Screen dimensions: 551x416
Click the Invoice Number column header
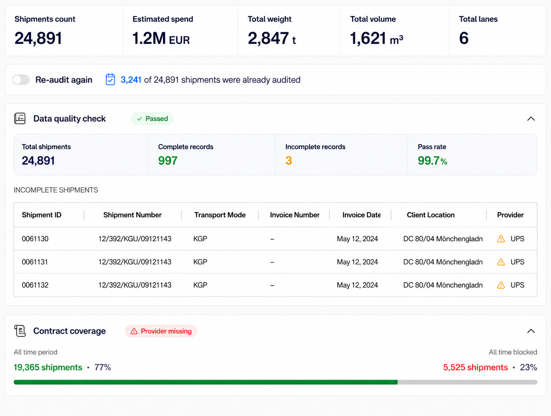point(295,215)
